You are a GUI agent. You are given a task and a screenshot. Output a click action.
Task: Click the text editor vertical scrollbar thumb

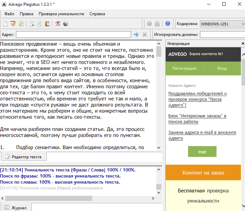159,52
